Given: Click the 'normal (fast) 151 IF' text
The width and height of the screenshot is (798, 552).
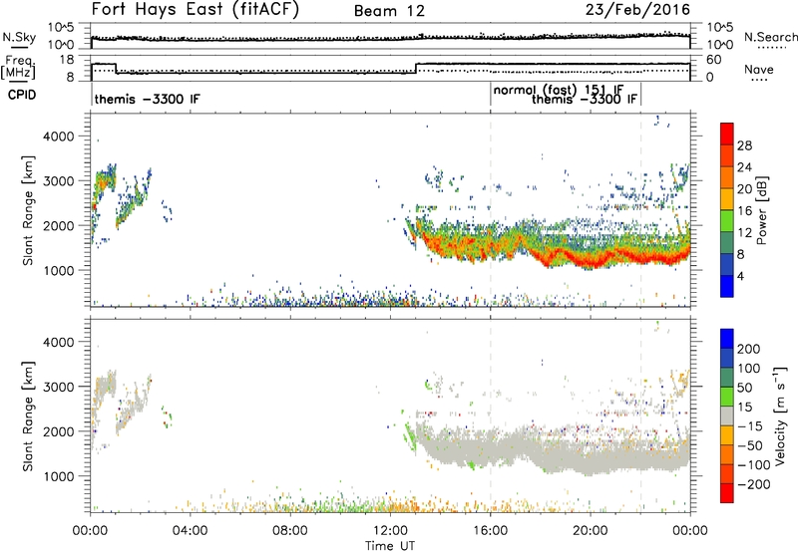Looking at the screenshot, I should tap(559, 90).
